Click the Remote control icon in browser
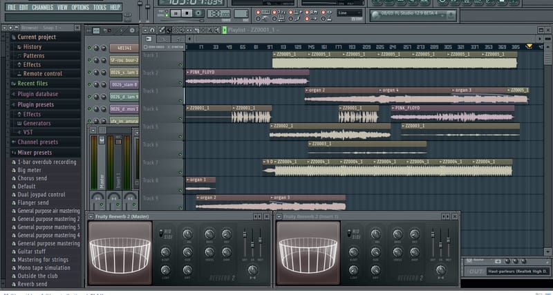The width and height of the screenshot is (553, 295). 19,74
